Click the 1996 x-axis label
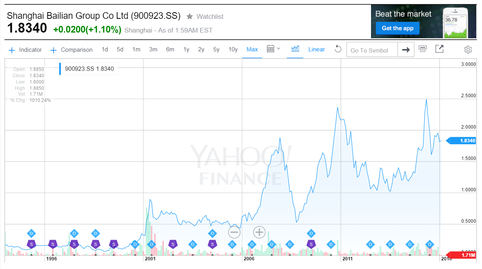 coord(52,259)
